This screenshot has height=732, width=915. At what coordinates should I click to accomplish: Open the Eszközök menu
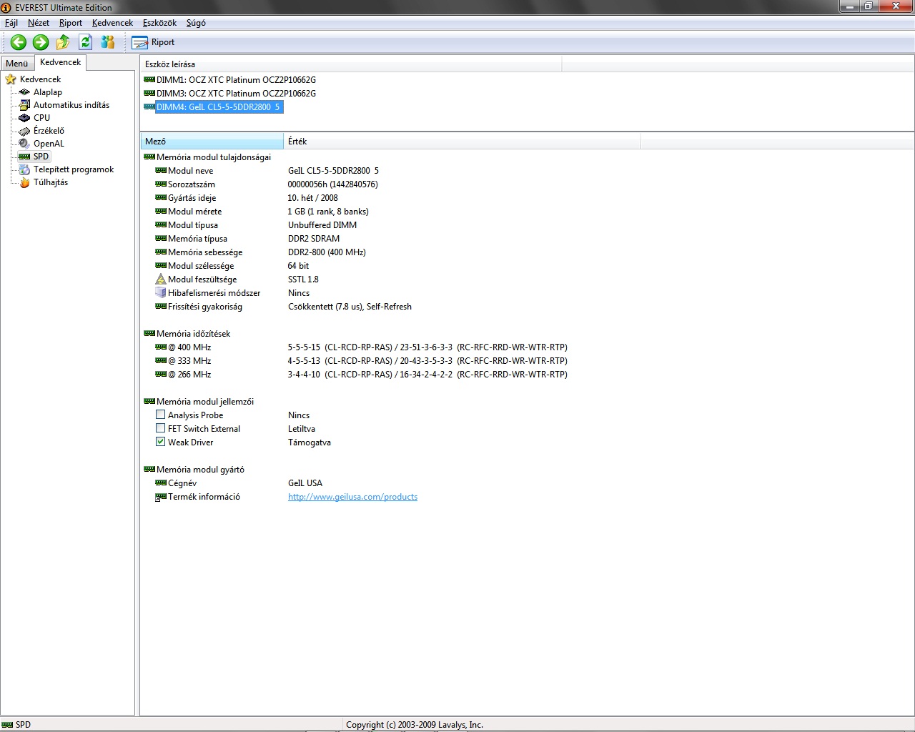click(x=159, y=23)
